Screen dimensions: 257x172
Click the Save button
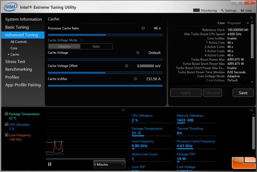click(x=243, y=93)
